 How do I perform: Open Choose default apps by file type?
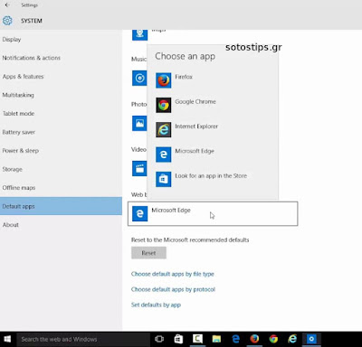173,274
